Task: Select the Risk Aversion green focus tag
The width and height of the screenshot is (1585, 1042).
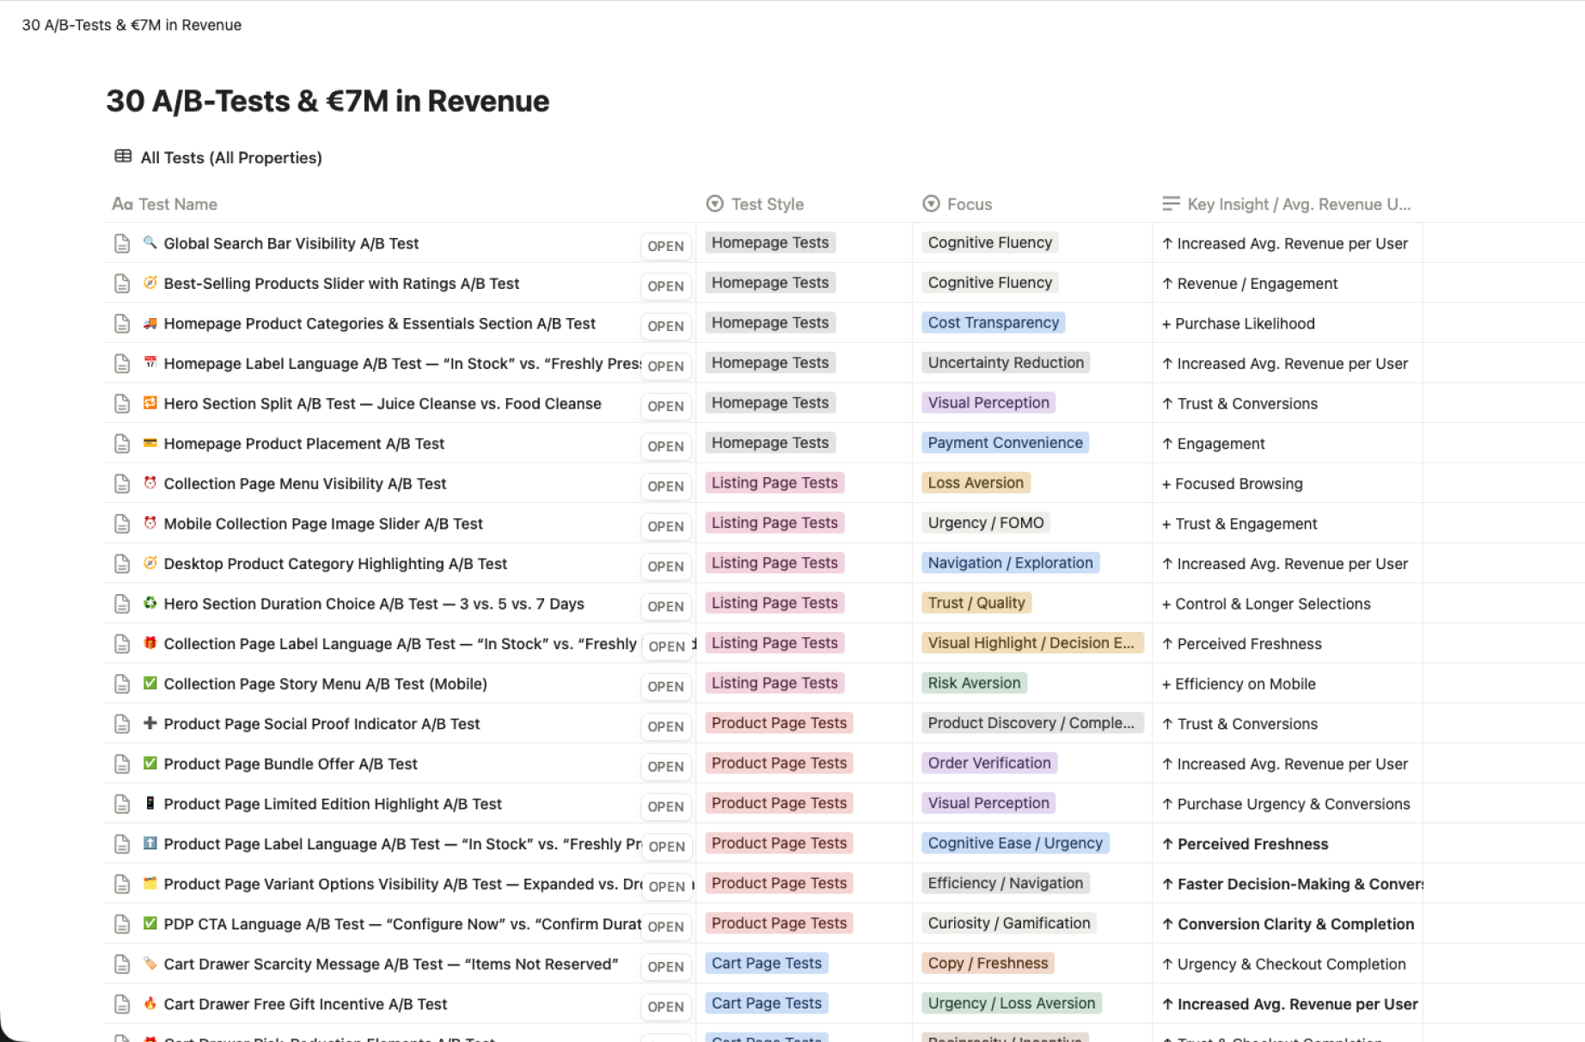Action: click(x=973, y=683)
